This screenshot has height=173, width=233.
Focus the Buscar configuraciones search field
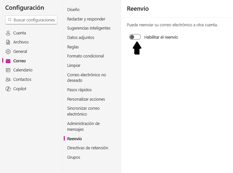[x=31, y=20]
